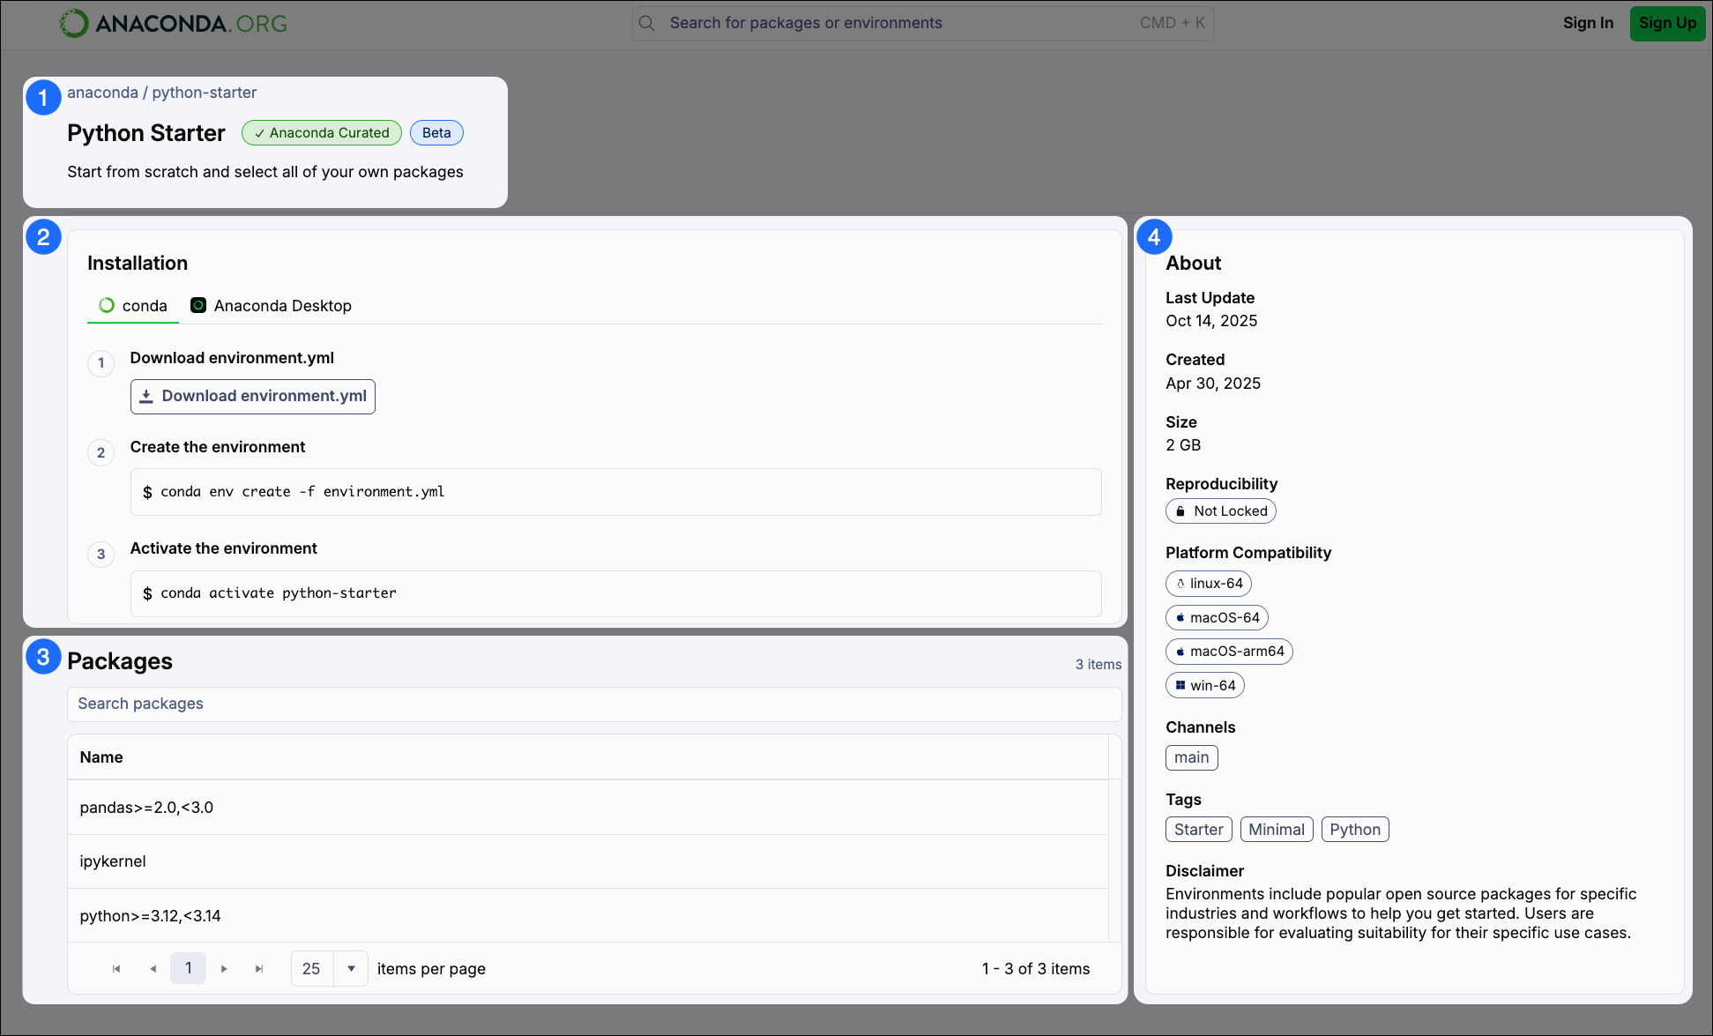1713x1036 pixels.
Task: Focus the Search packages field
Action: point(594,704)
